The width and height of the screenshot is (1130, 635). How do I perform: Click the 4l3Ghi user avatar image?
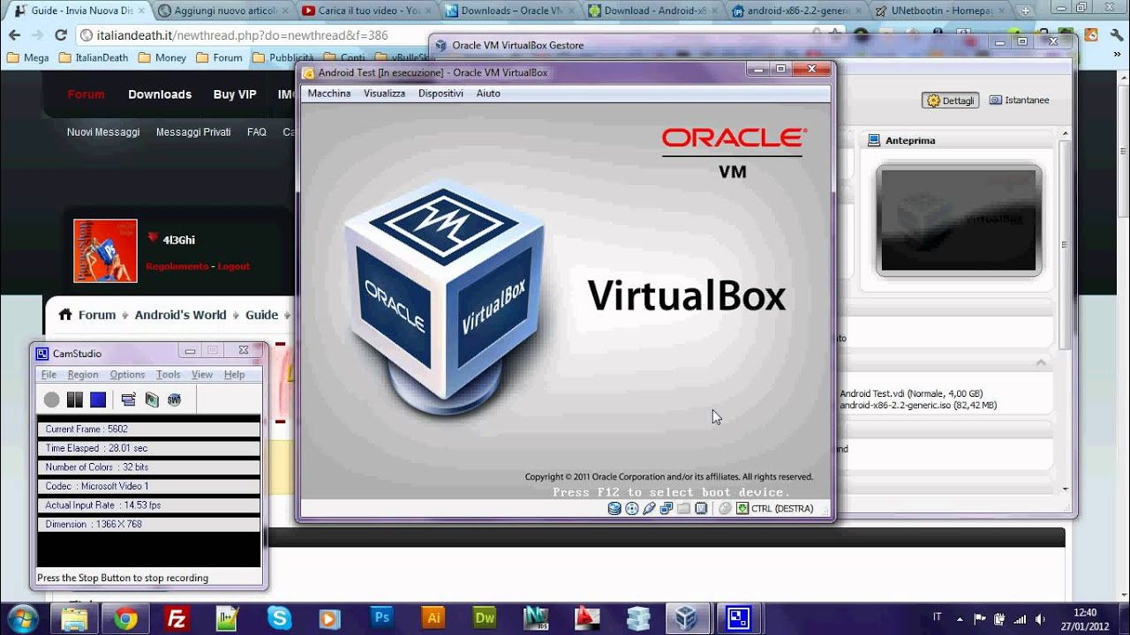105,250
